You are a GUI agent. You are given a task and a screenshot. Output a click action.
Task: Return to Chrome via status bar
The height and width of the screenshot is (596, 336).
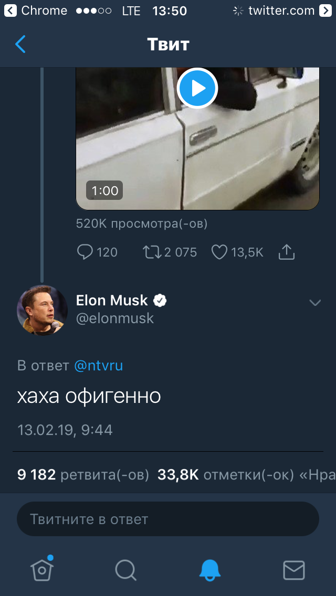point(36,10)
